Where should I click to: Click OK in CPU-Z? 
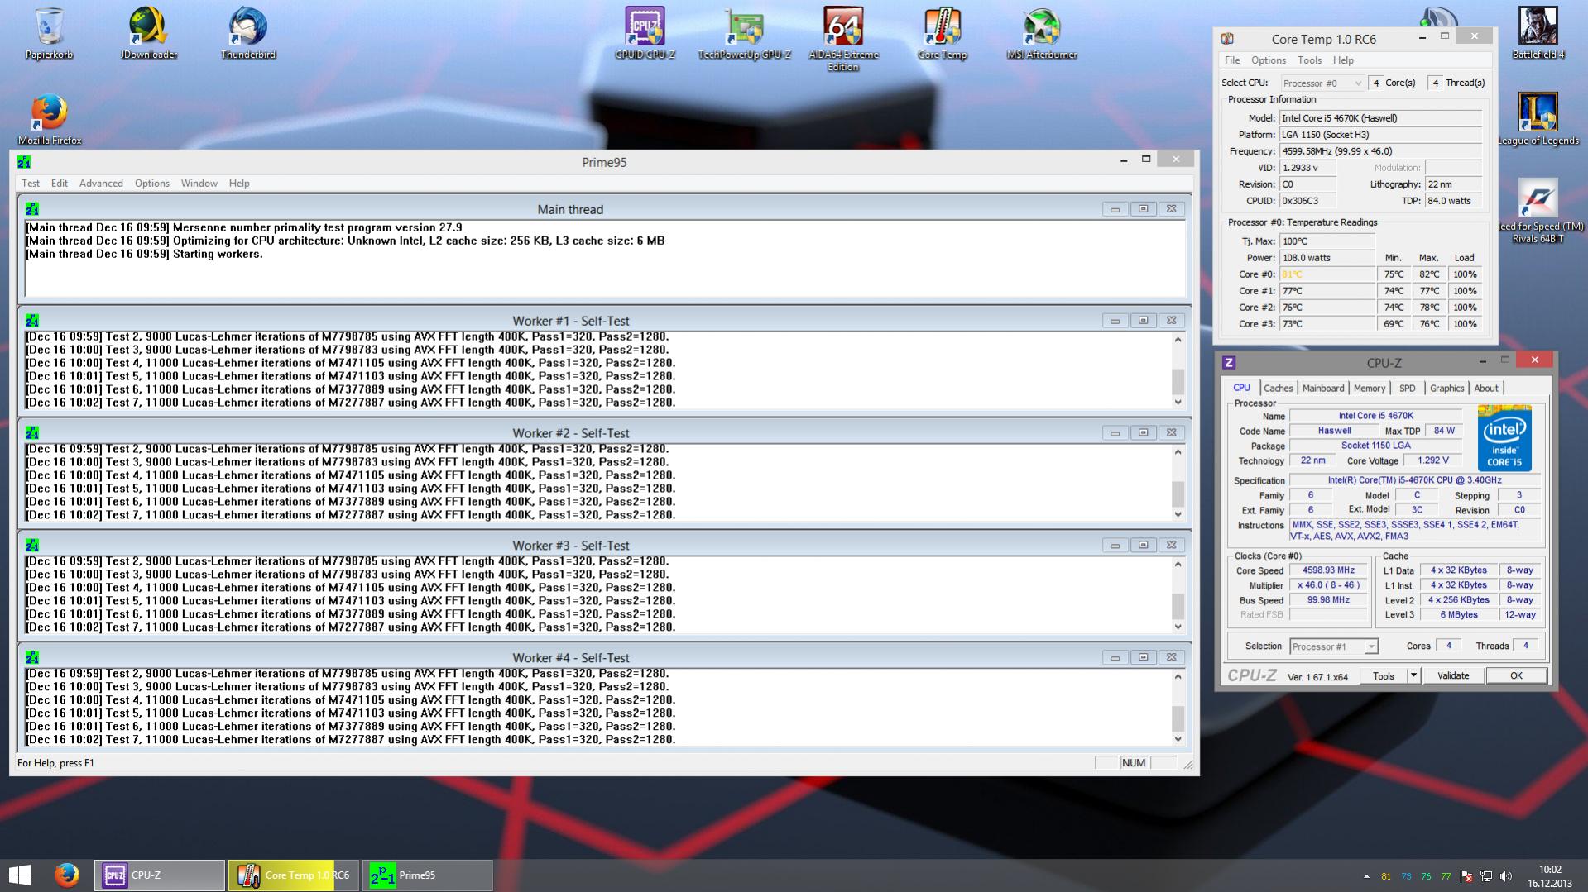(x=1516, y=676)
